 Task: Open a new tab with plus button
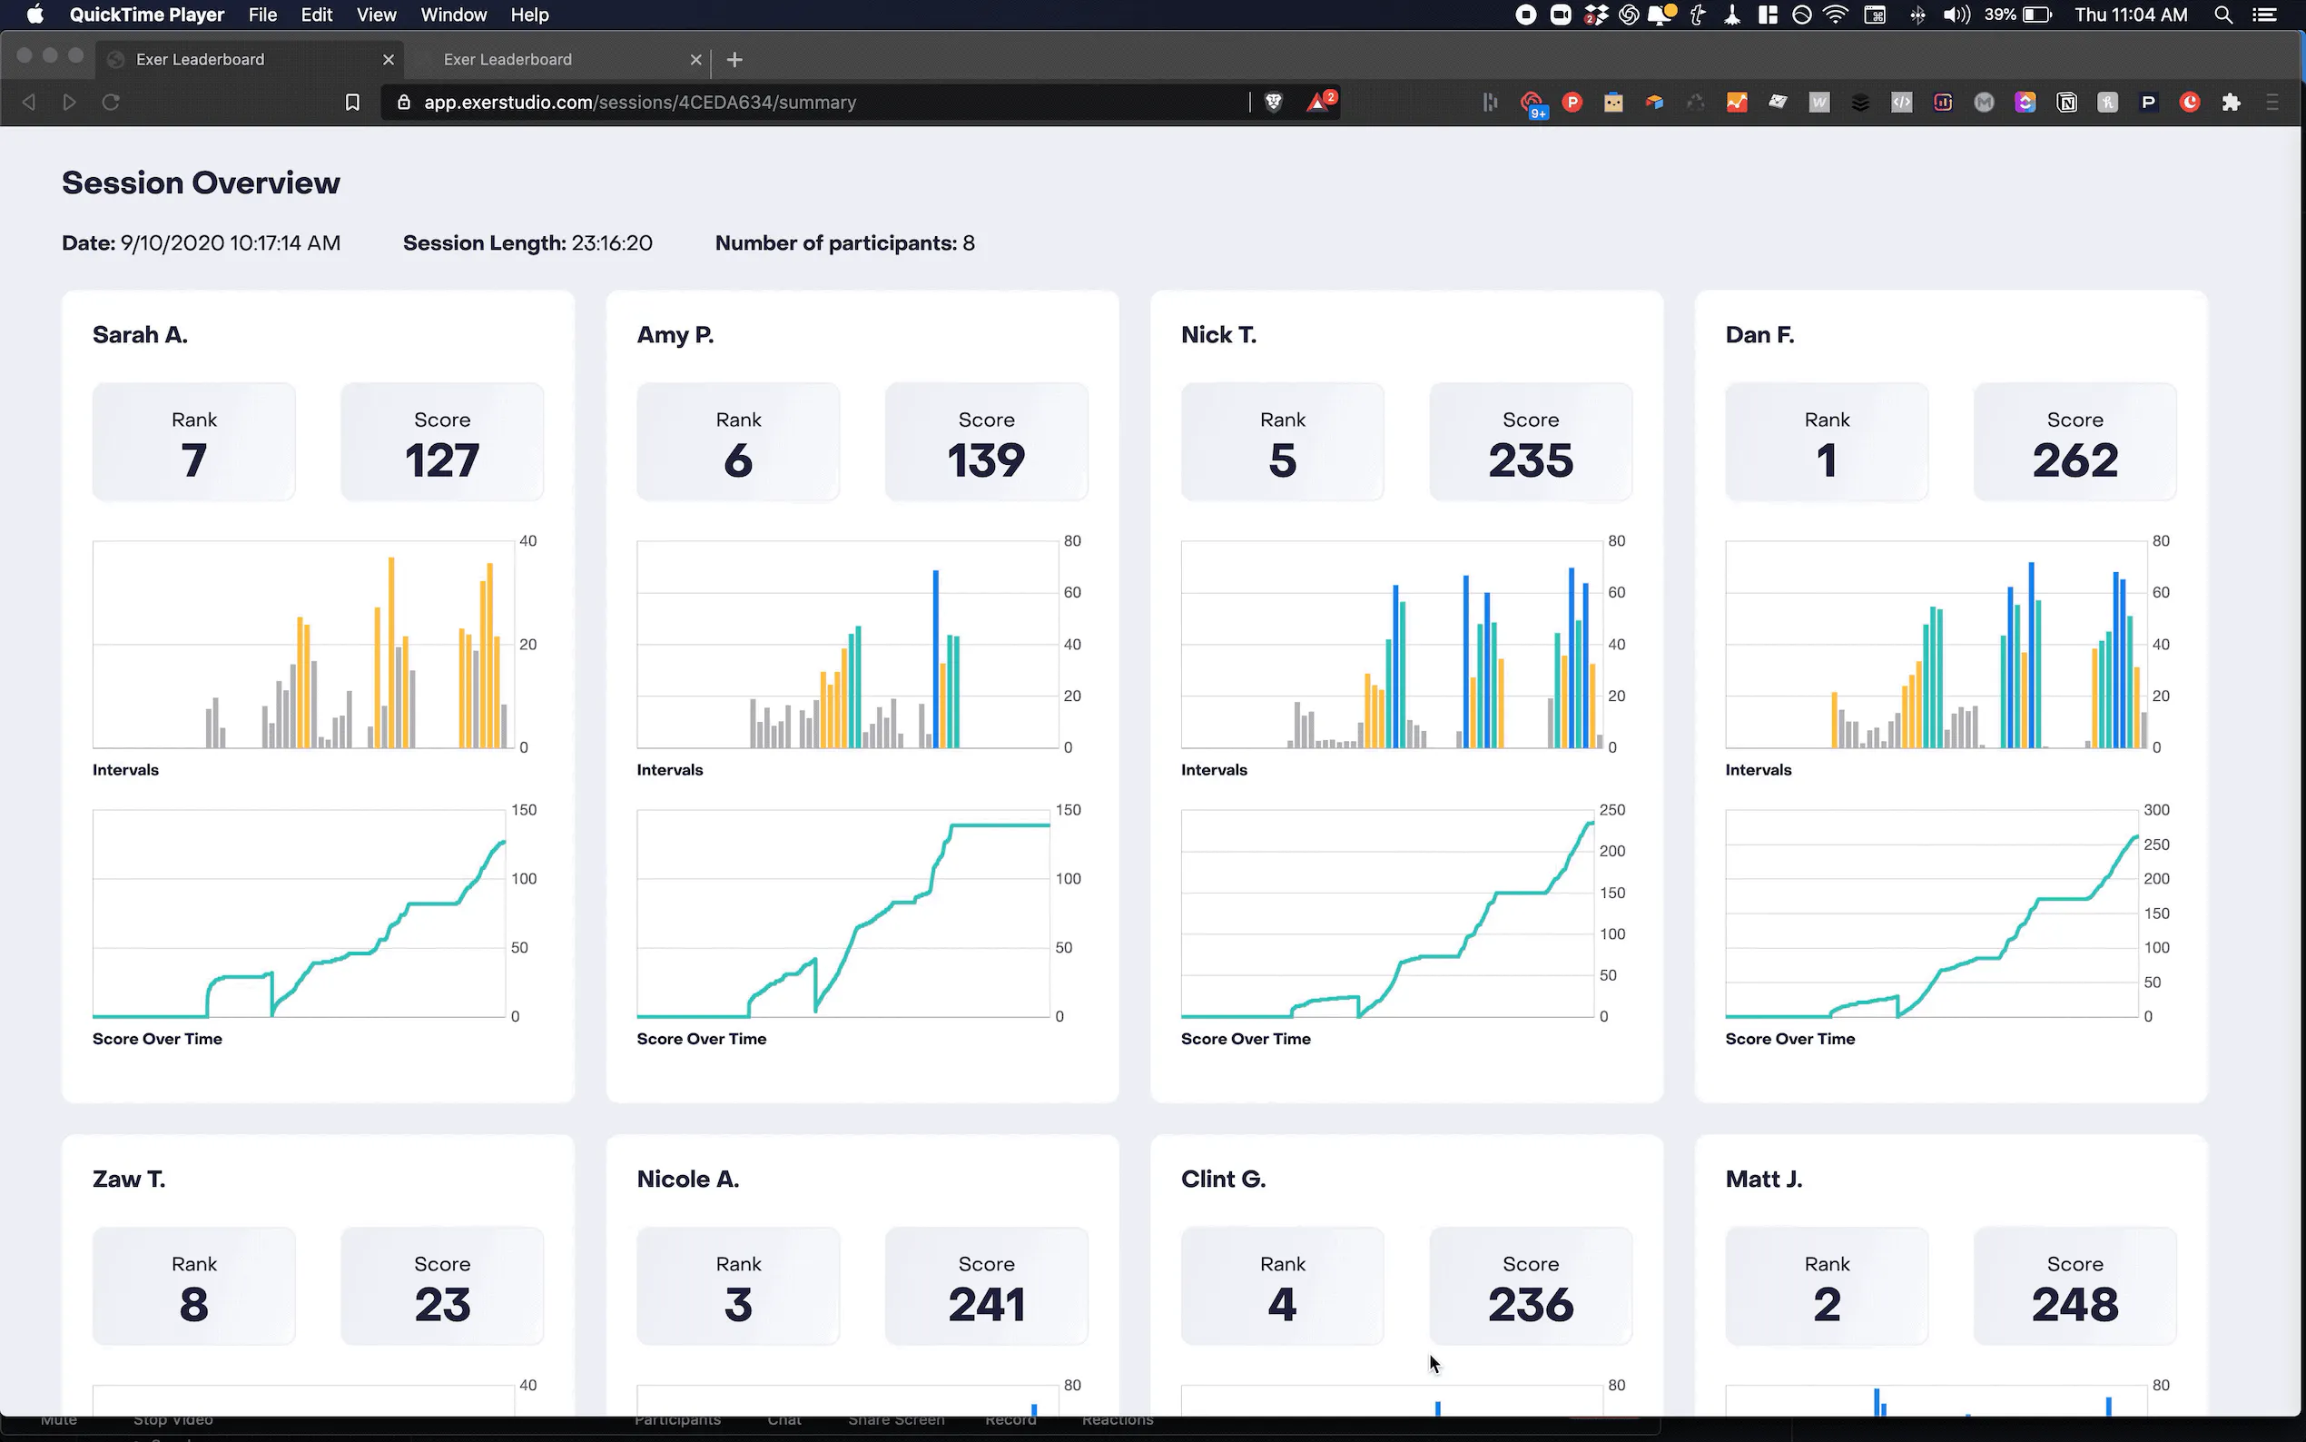click(734, 59)
